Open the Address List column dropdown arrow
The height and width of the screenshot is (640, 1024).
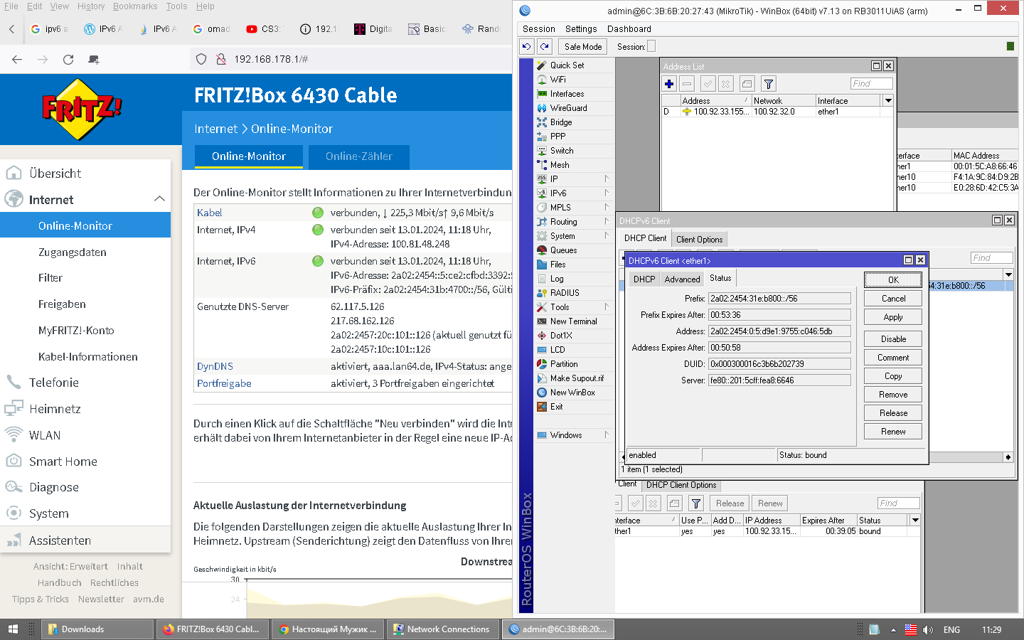click(888, 101)
